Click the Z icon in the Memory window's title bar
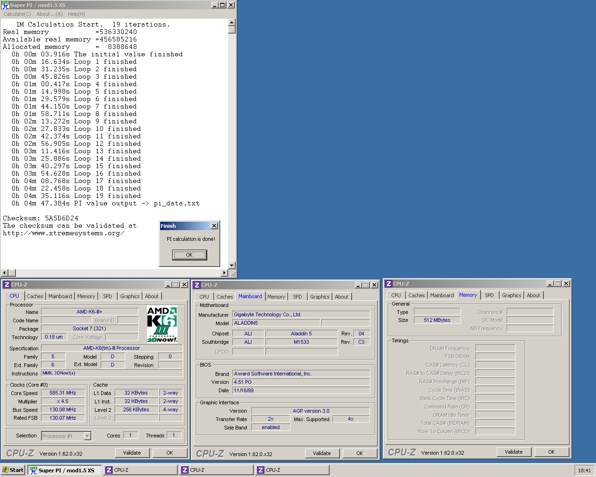The width and height of the screenshot is (596, 477). point(389,284)
